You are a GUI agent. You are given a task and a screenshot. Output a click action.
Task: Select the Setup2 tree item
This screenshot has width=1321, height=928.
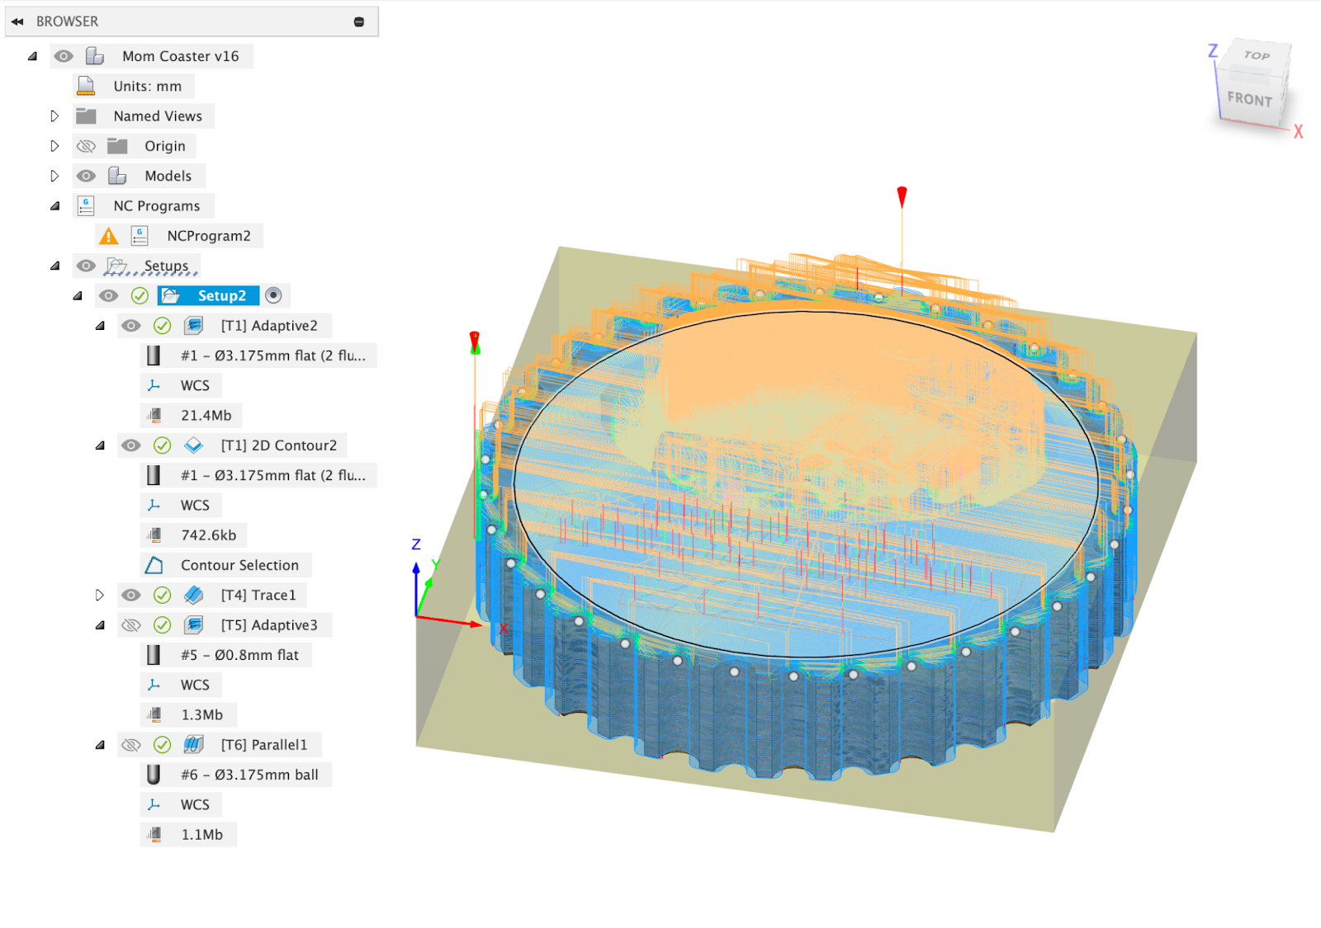220,295
